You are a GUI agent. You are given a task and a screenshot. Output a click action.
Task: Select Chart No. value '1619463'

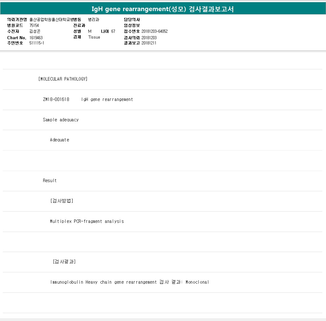point(36,38)
